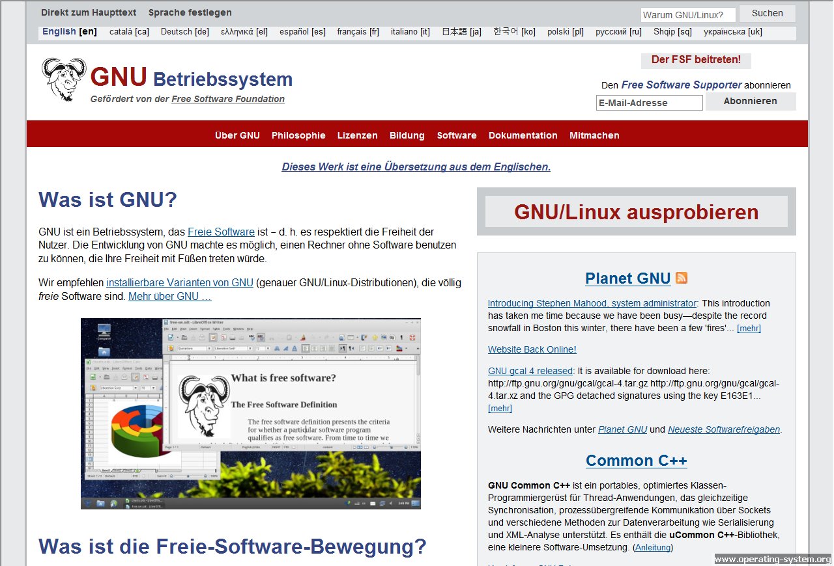
Task: Click the Abonnieren button
Action: (751, 101)
